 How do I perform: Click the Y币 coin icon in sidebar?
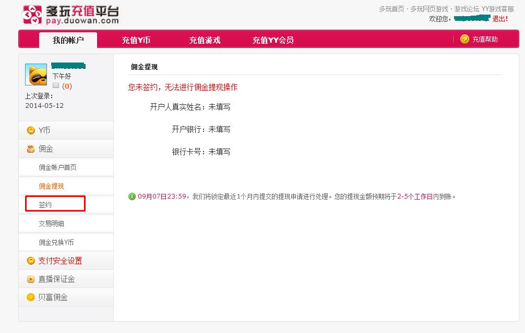31,130
